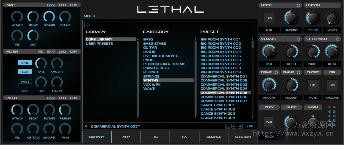Viewport: 344px width, 145px height.
Task: Select the USER PRESETS library
Action: (99, 44)
